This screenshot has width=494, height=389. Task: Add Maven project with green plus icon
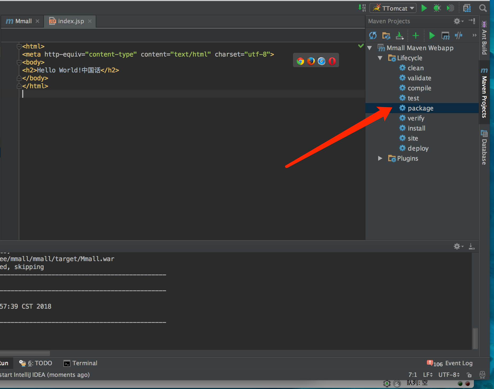[x=416, y=35]
